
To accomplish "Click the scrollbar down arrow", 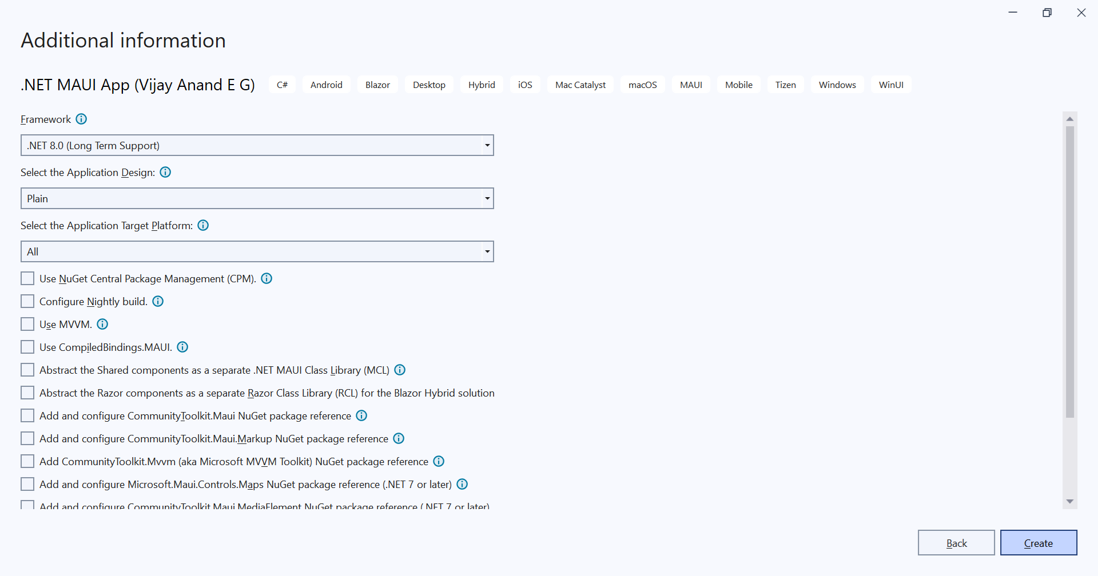I will click(1070, 502).
